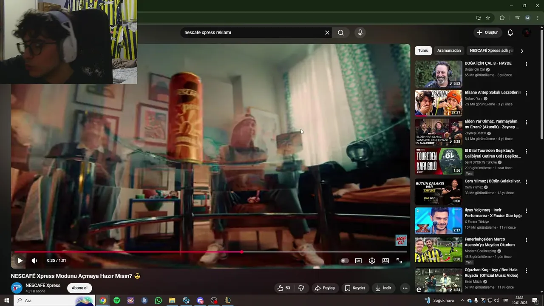This screenshot has height=306, width=544.
Task: Click the magnifier search button
Action: click(341, 32)
